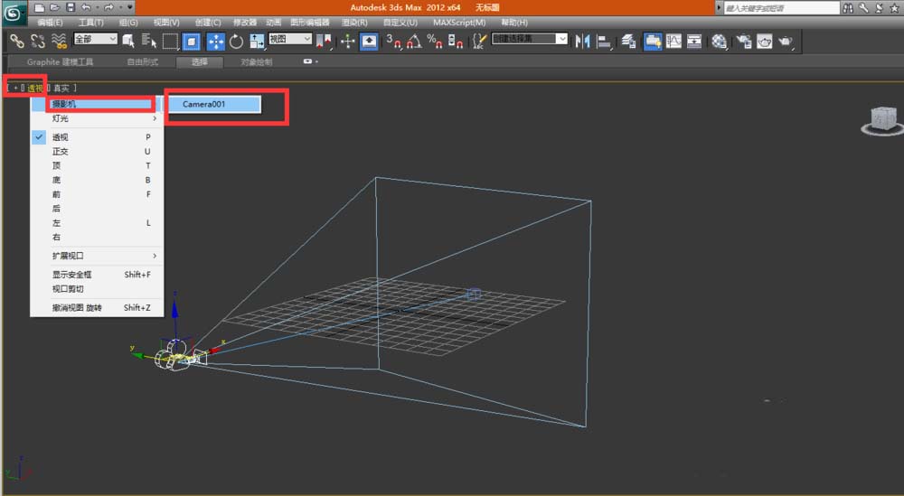Open the 编辑(E) menu

50,22
